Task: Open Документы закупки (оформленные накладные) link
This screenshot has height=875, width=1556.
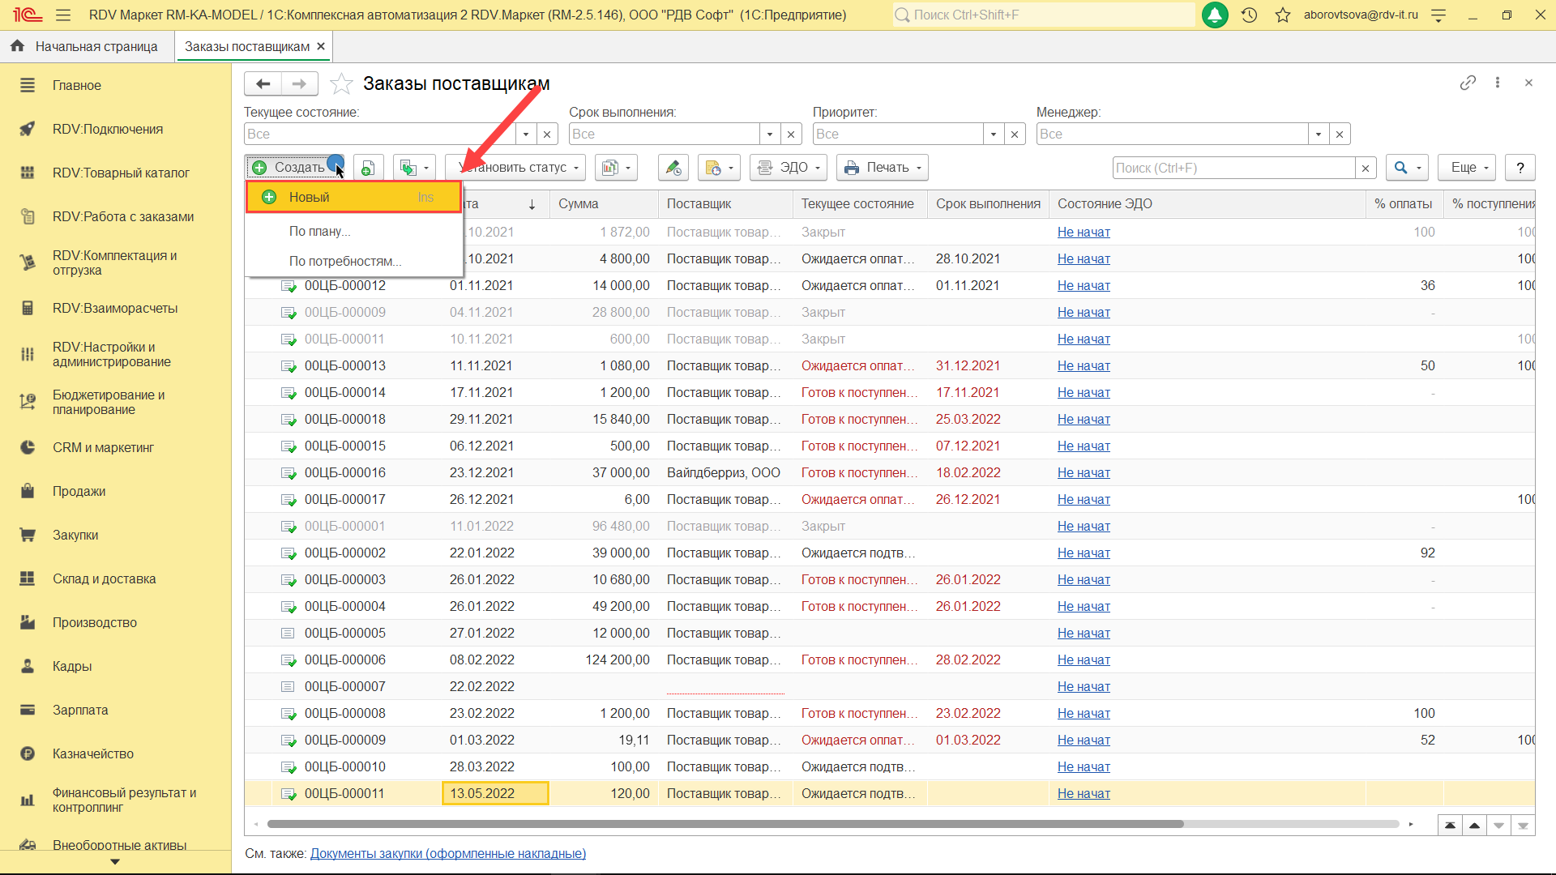Action: [447, 853]
